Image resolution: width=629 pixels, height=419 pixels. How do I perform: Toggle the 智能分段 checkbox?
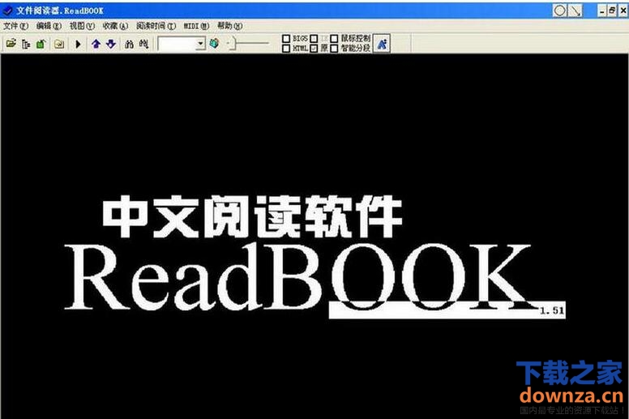coord(335,49)
